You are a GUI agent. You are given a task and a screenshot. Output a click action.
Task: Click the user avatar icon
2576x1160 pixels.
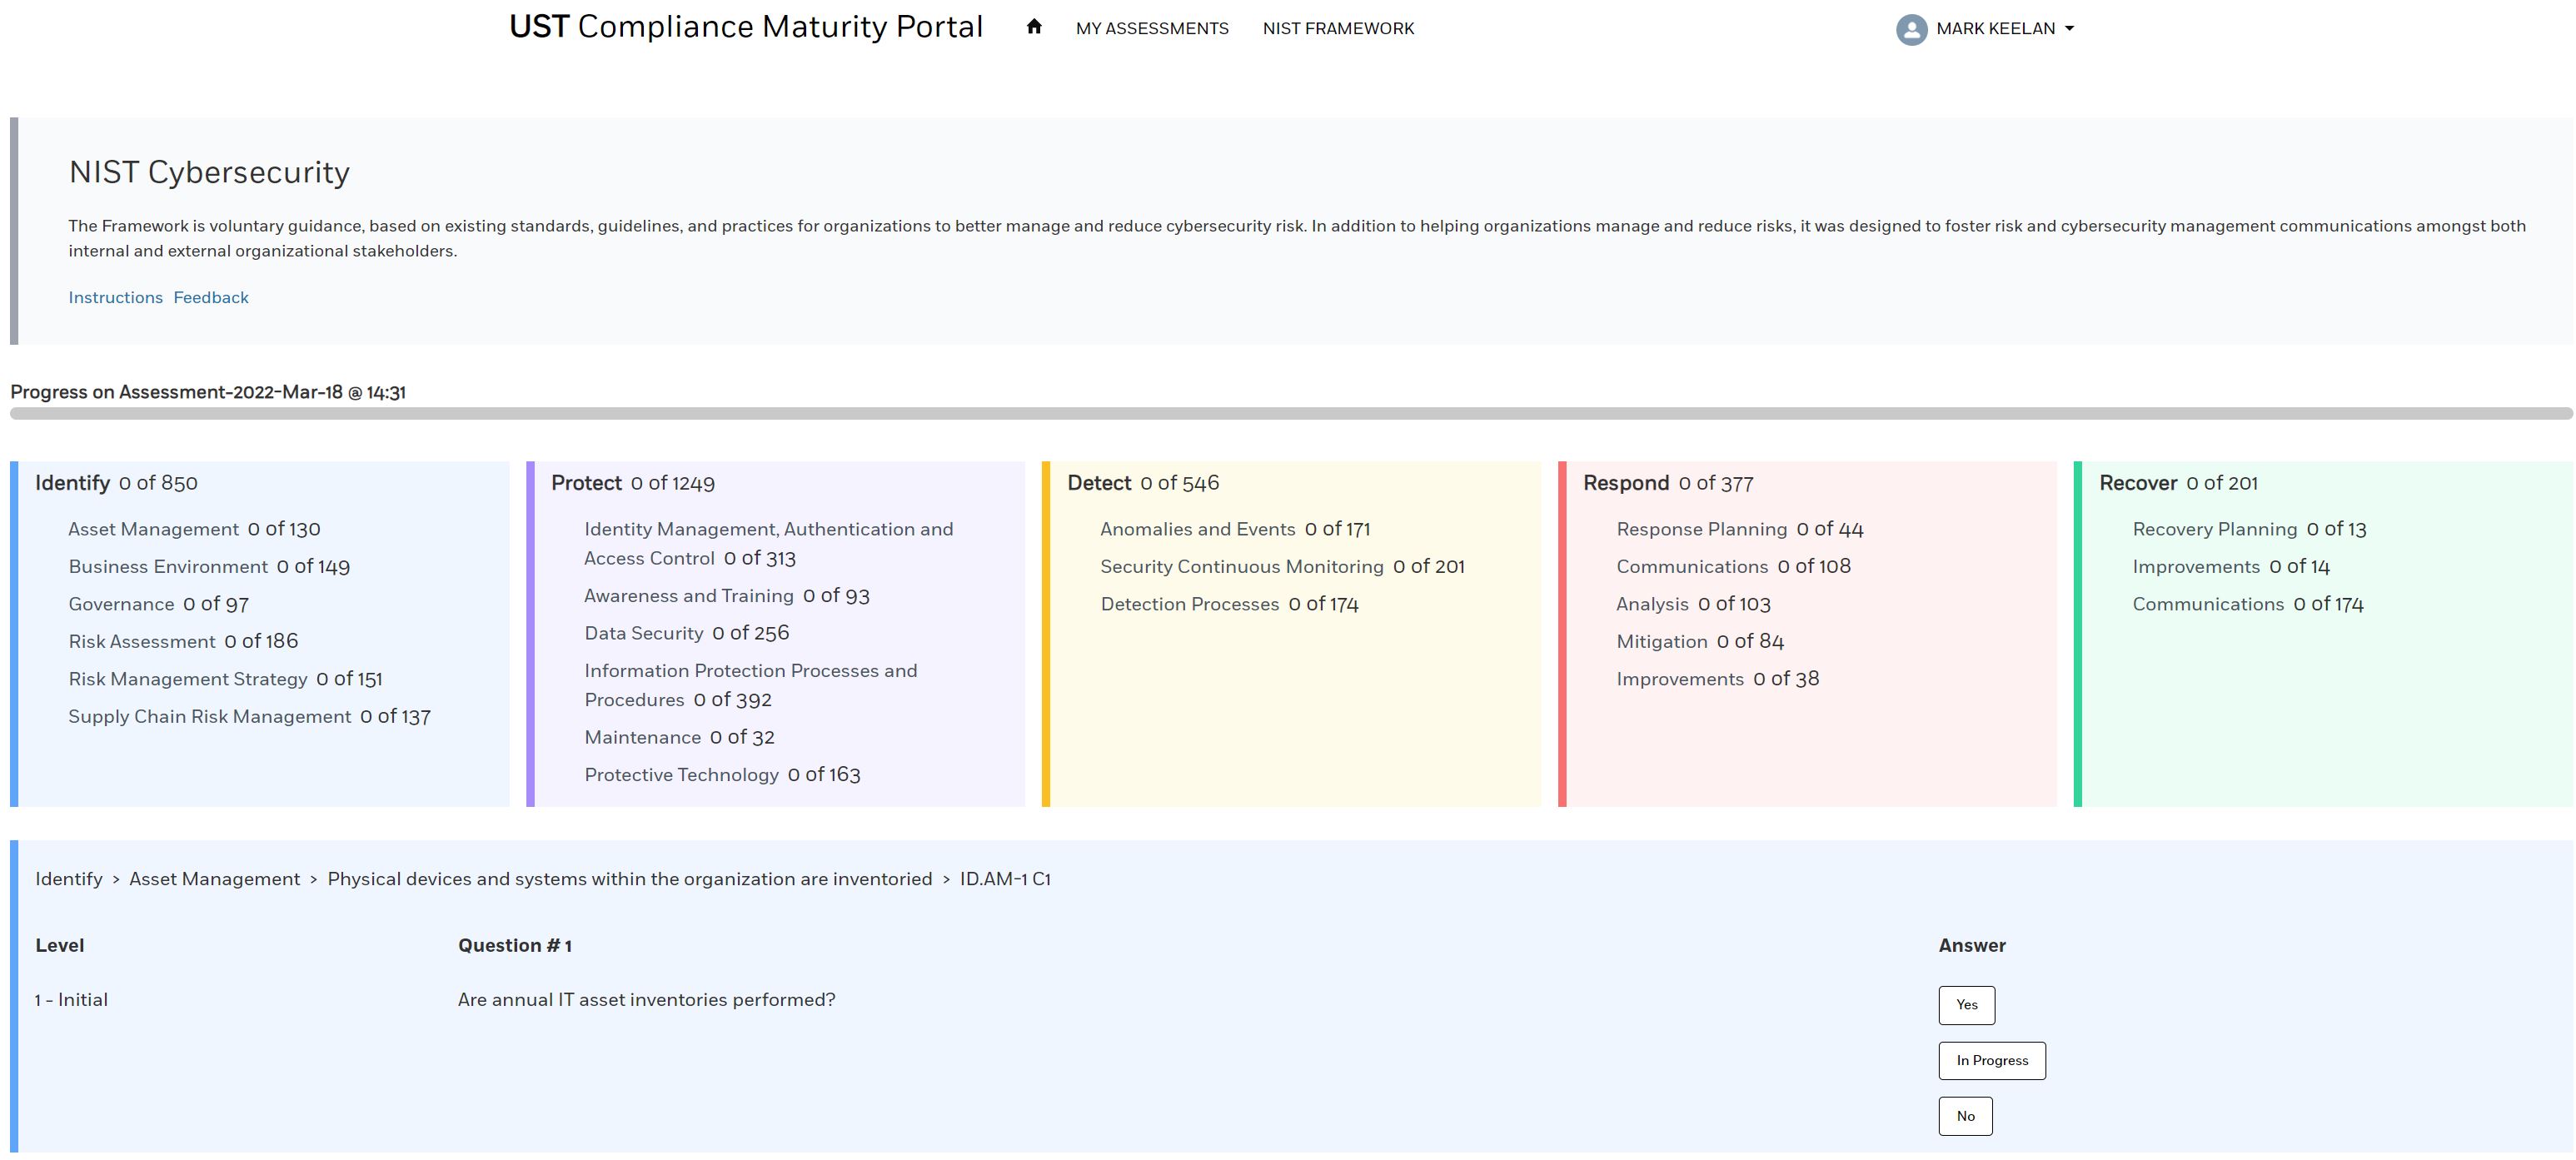[x=1911, y=29]
